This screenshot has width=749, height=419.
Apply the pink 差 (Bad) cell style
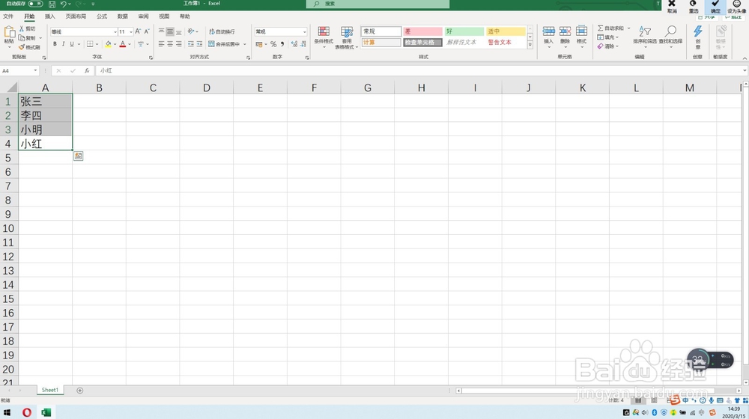(x=422, y=31)
